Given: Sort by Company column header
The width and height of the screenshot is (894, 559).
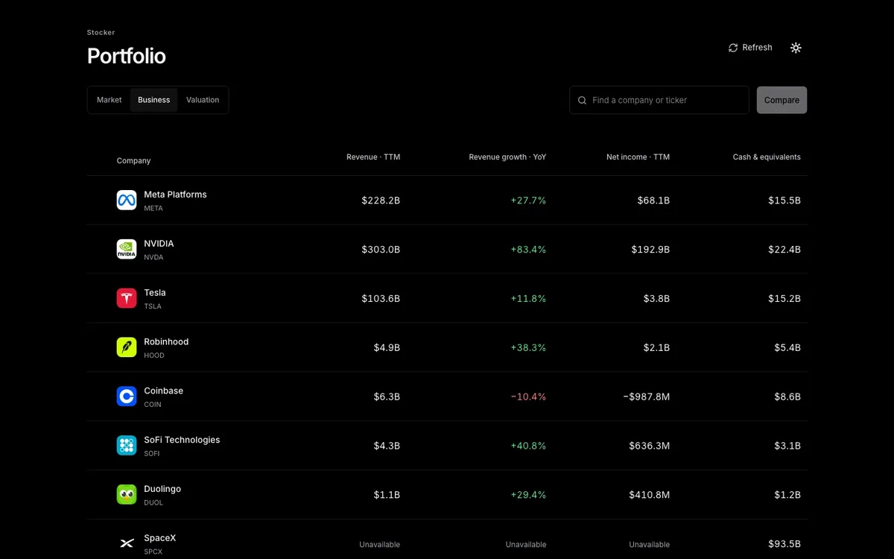Looking at the screenshot, I should 133,160.
